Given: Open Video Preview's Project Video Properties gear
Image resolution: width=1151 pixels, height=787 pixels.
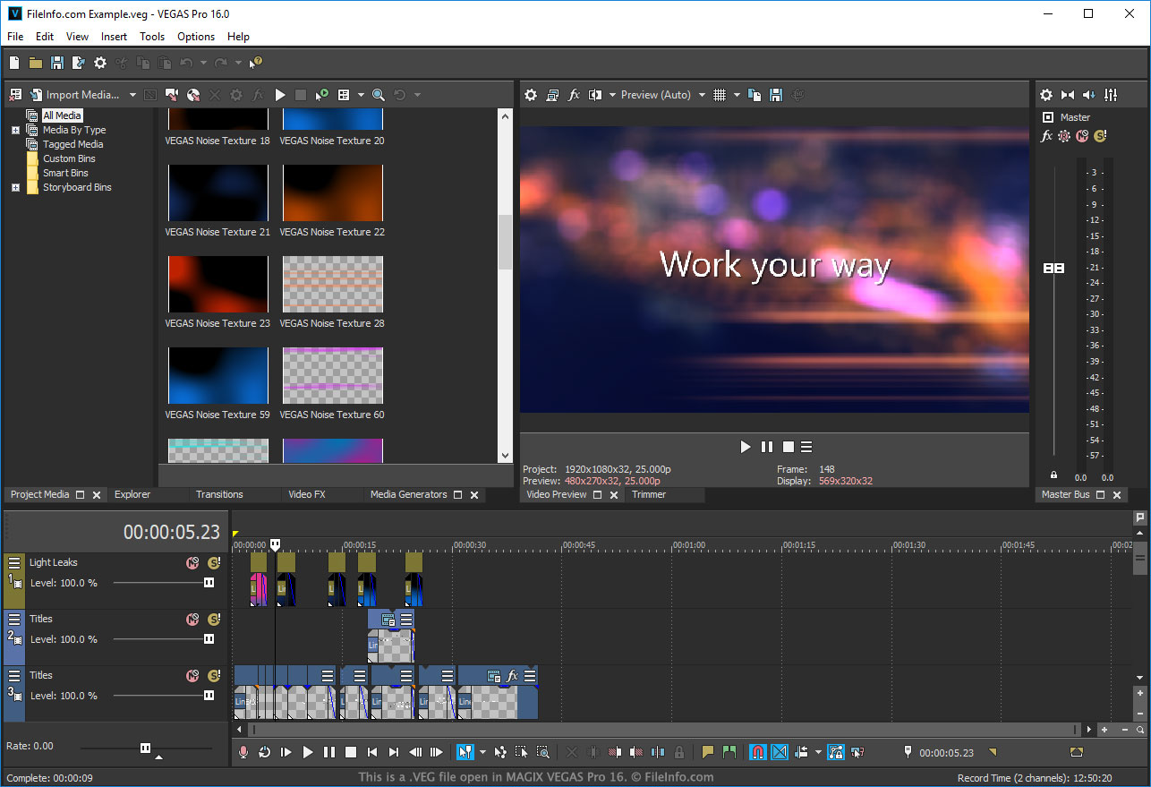Looking at the screenshot, I should point(531,95).
